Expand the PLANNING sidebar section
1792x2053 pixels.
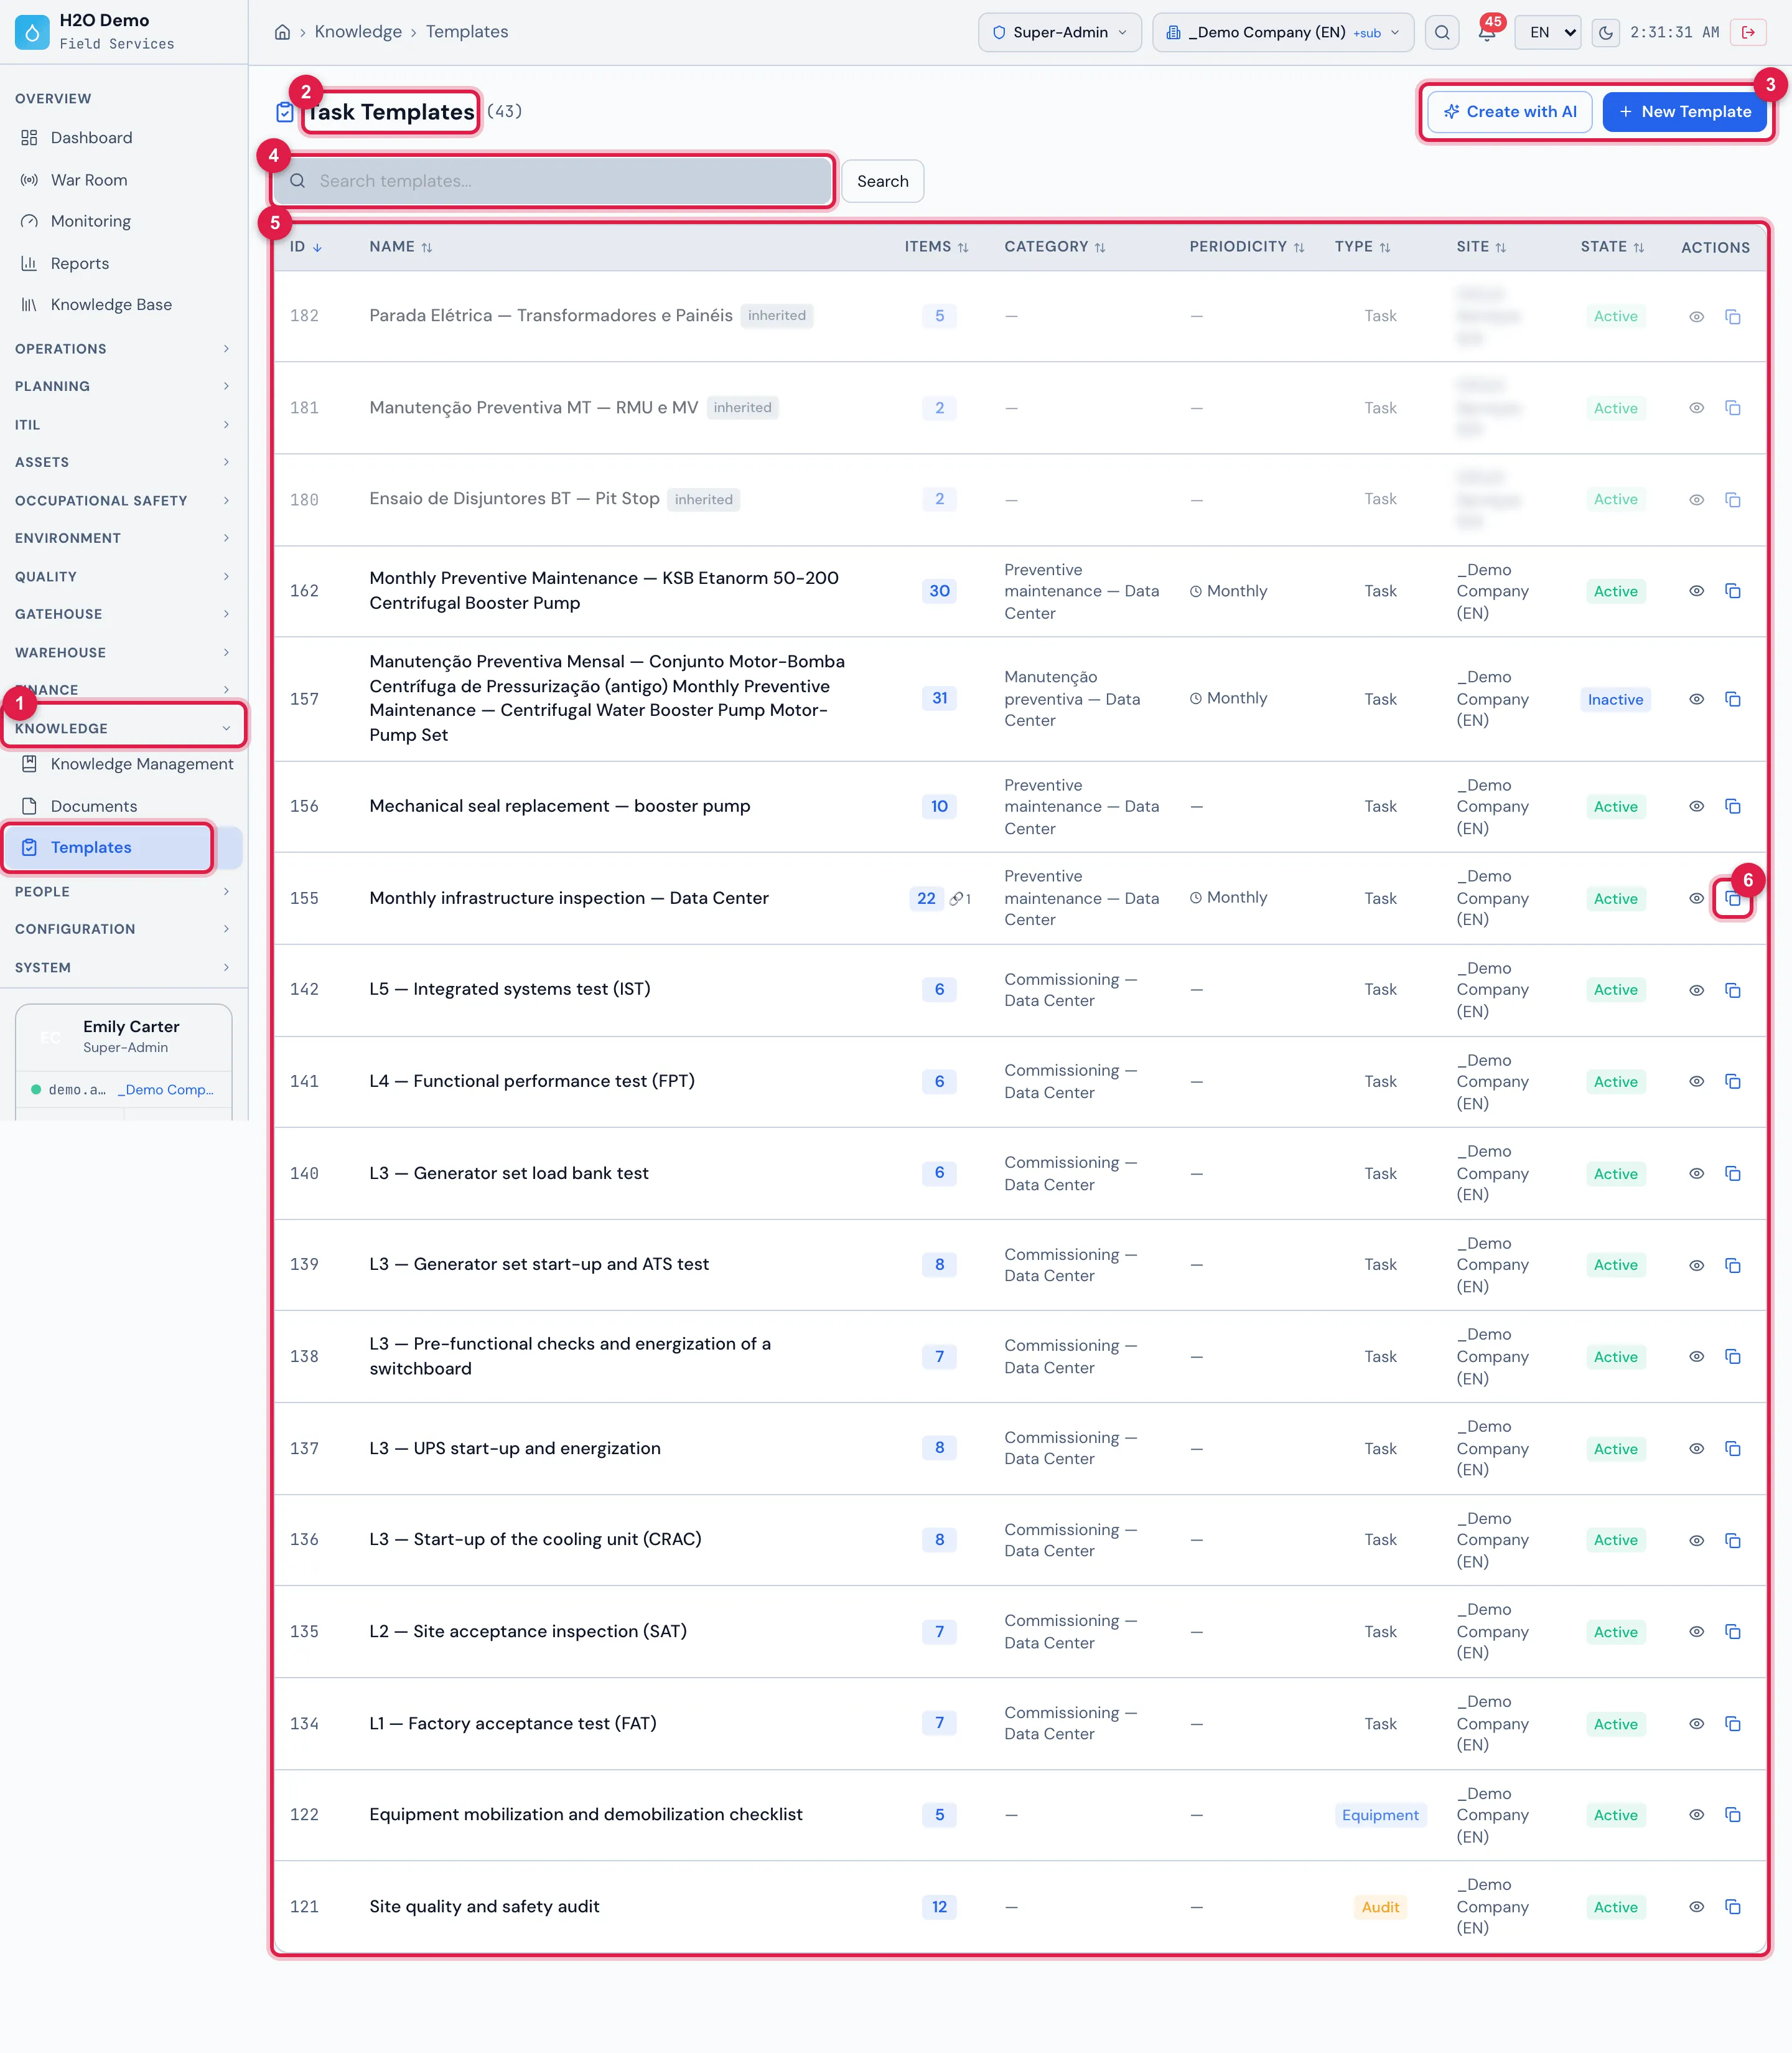click(x=124, y=386)
